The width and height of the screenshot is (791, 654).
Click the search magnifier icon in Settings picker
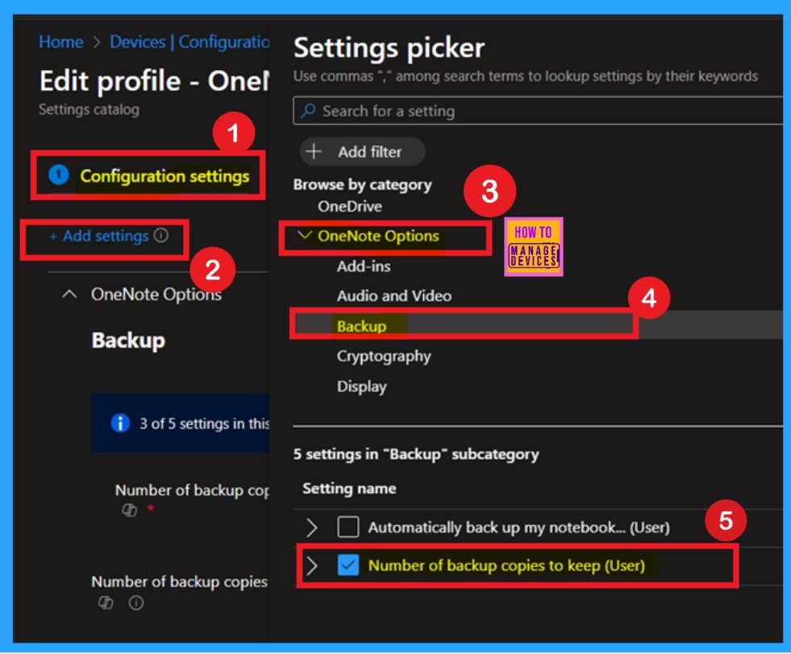(308, 110)
